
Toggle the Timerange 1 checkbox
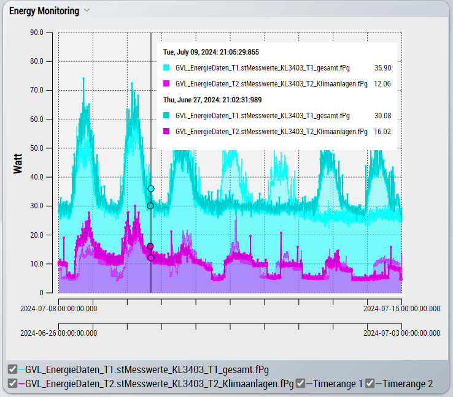300,384
